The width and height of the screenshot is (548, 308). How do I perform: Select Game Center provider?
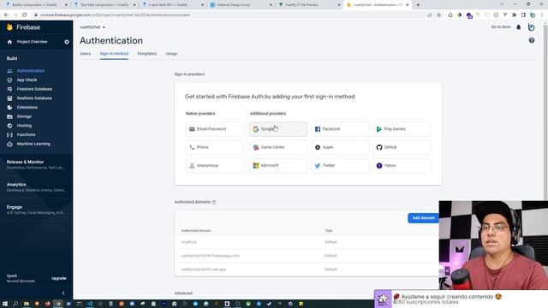tap(278, 147)
